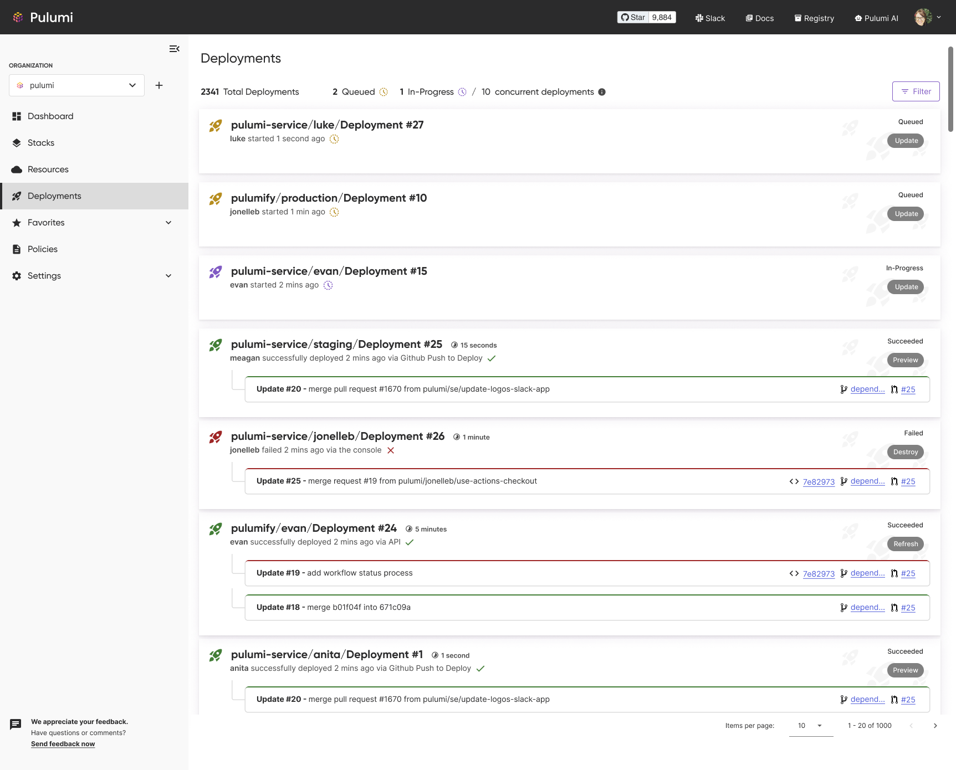Open Pulumi AI from the top navigation

click(x=876, y=18)
